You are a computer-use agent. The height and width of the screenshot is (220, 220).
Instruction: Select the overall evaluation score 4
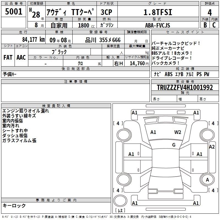click(210, 12)
